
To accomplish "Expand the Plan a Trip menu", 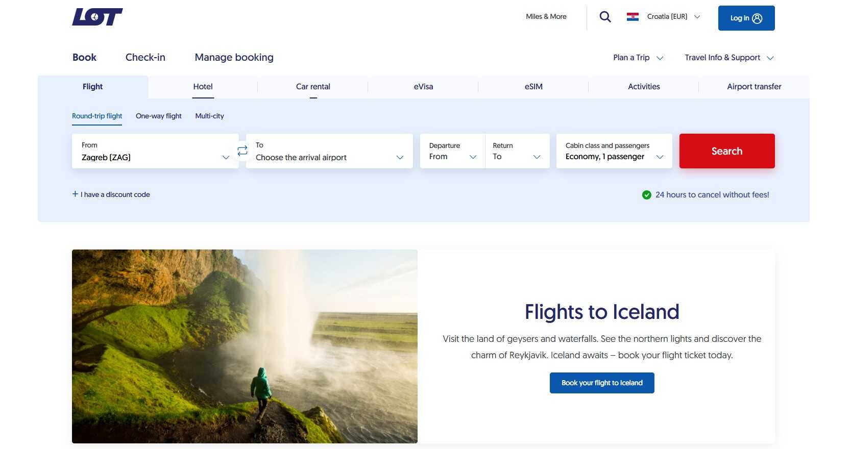I will click(x=638, y=58).
